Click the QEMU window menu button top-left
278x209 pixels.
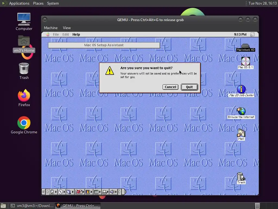(x=45, y=19)
